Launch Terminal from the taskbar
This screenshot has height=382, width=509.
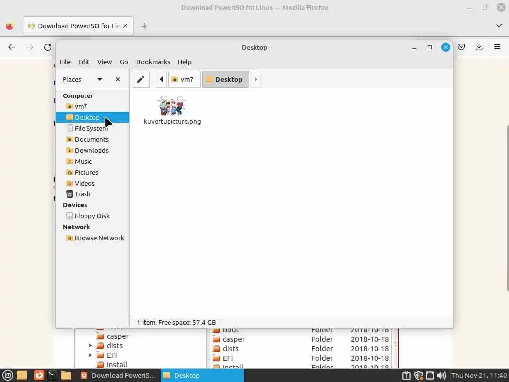52,375
